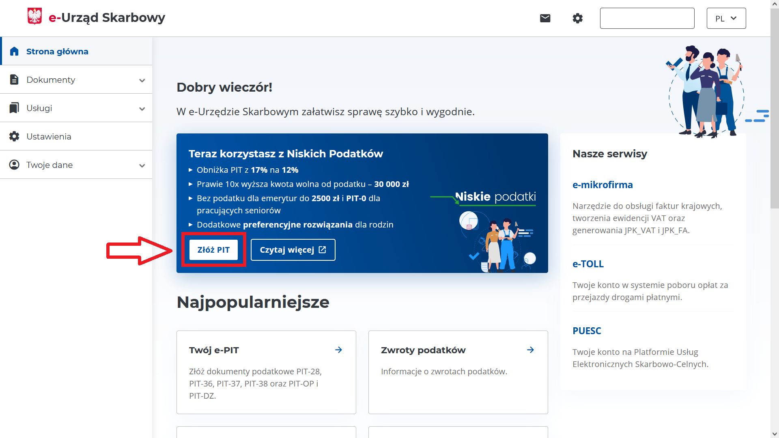Screen dimensions: 779x438
Task: Click the Polish eagle emblem logo
Action: tap(35, 17)
